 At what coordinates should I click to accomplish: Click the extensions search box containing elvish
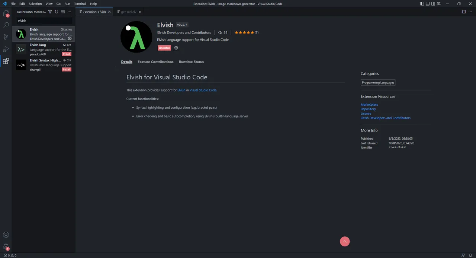click(45, 21)
